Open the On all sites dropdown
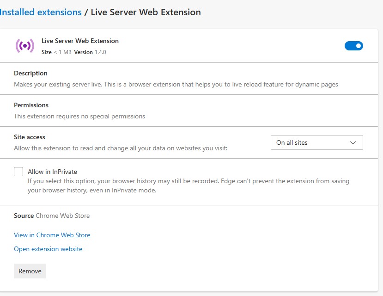This screenshot has height=296, width=383. [317, 142]
